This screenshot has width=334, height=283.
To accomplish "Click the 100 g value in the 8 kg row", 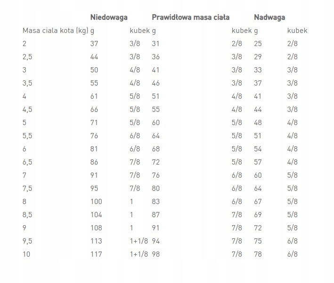I will (97, 201).
